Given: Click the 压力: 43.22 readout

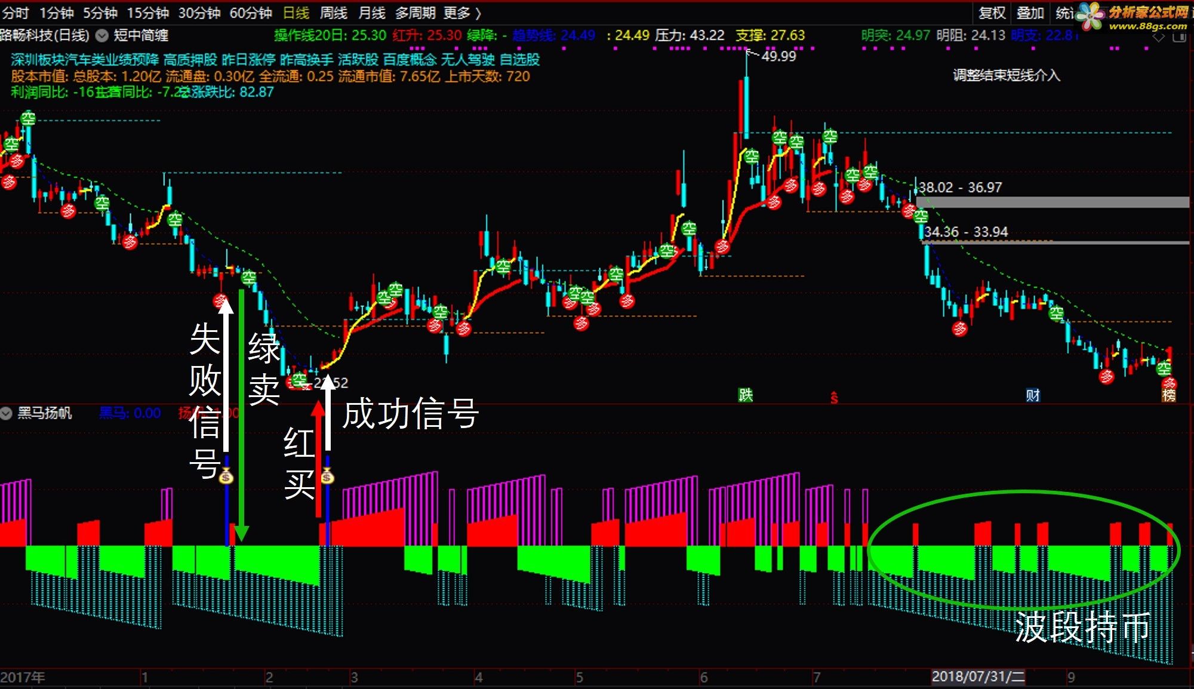Looking at the screenshot, I should click(x=690, y=35).
